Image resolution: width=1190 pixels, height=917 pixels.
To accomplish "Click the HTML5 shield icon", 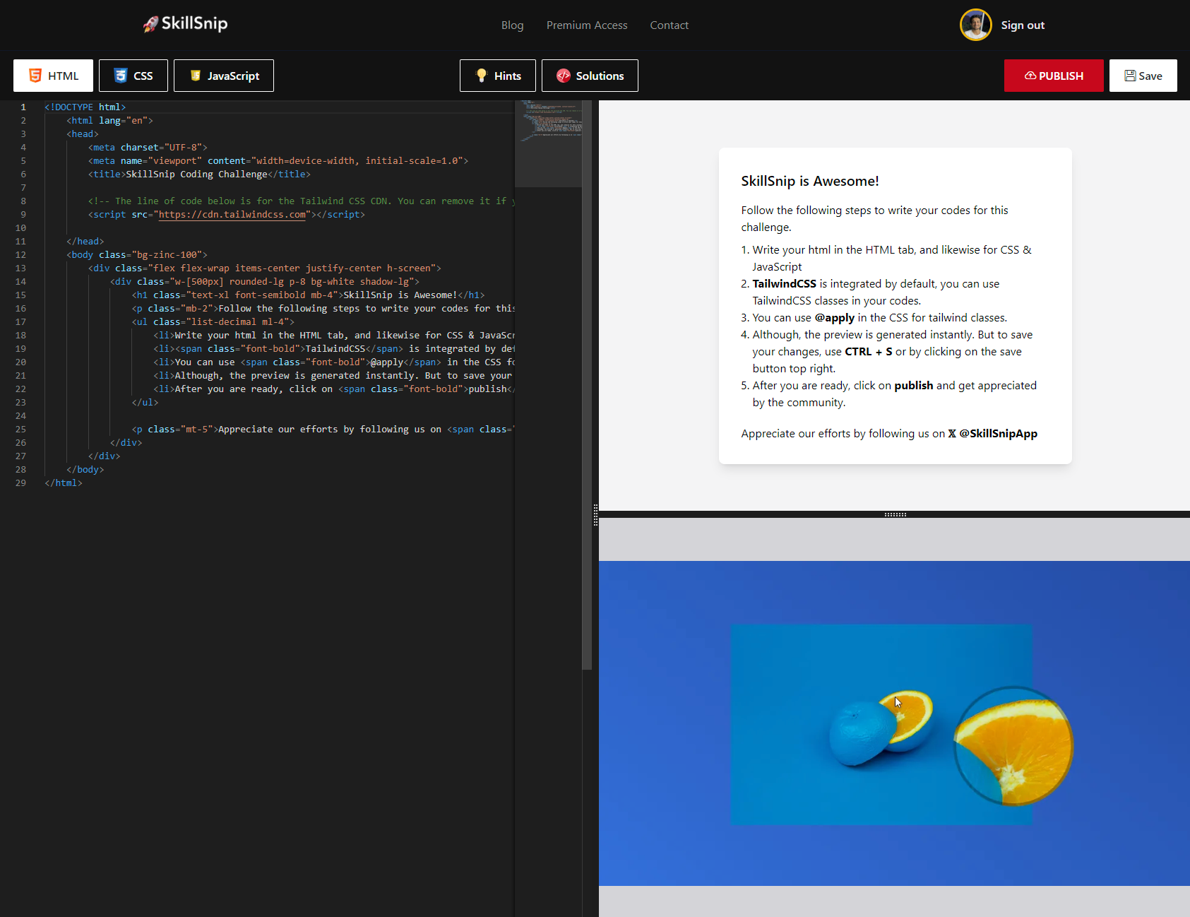I will click(x=35, y=76).
